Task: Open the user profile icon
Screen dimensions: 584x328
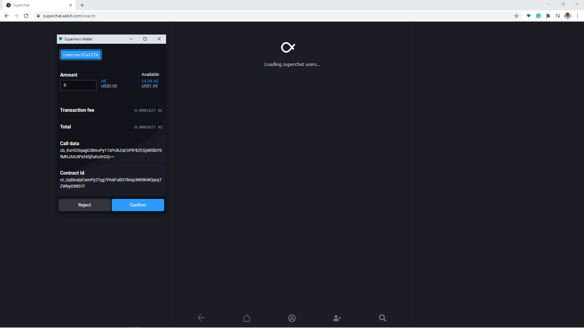Action: tap(292, 318)
